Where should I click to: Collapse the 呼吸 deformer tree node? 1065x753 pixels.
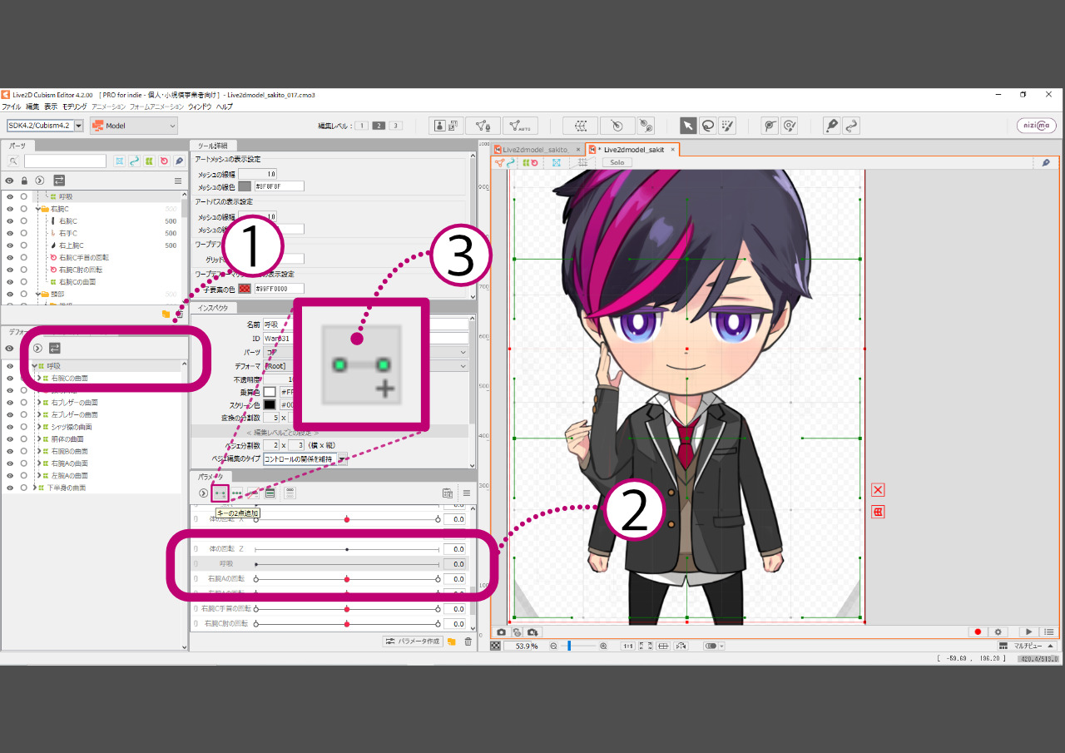[34, 366]
